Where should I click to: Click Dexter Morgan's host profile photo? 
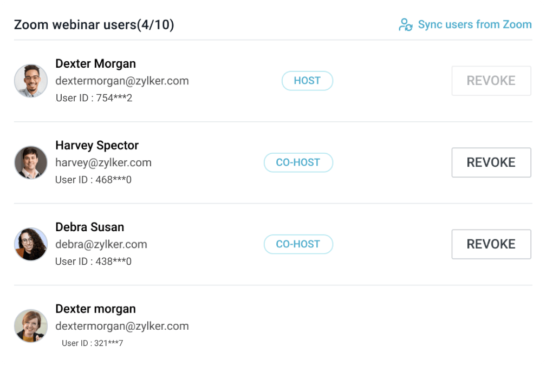31,81
